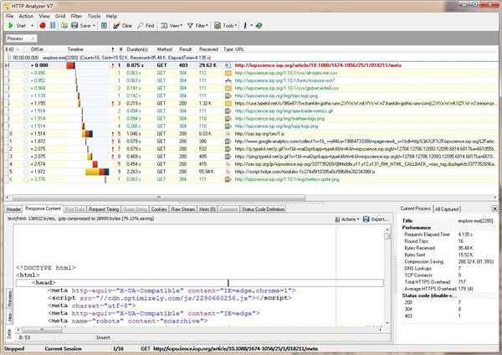Close the summary side panel with the X
Viewport: 502px width, 355px height.
[494, 209]
